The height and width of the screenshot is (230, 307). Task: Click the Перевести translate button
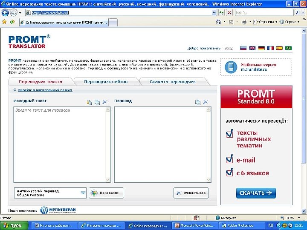tap(106, 193)
